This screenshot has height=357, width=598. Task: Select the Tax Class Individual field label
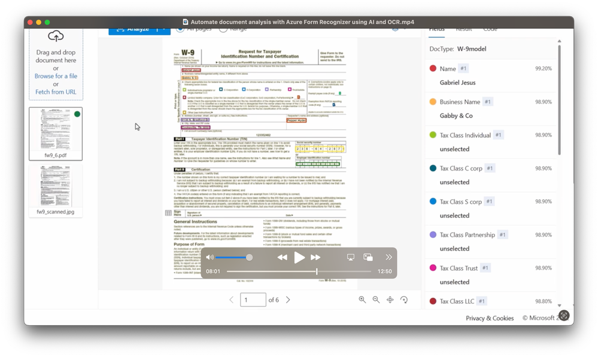point(465,135)
